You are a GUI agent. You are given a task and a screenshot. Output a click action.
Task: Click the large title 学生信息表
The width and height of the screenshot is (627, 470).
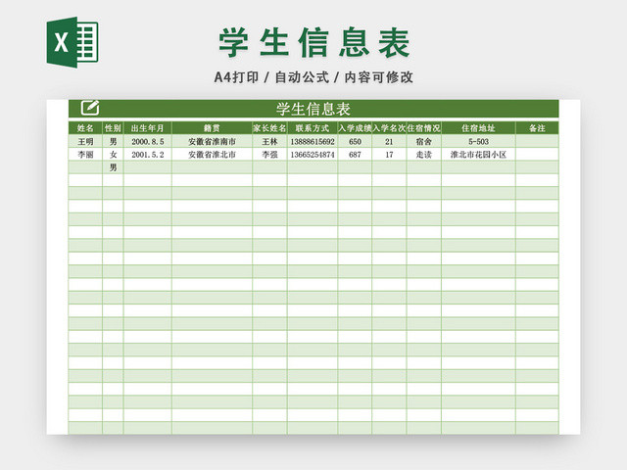click(313, 42)
